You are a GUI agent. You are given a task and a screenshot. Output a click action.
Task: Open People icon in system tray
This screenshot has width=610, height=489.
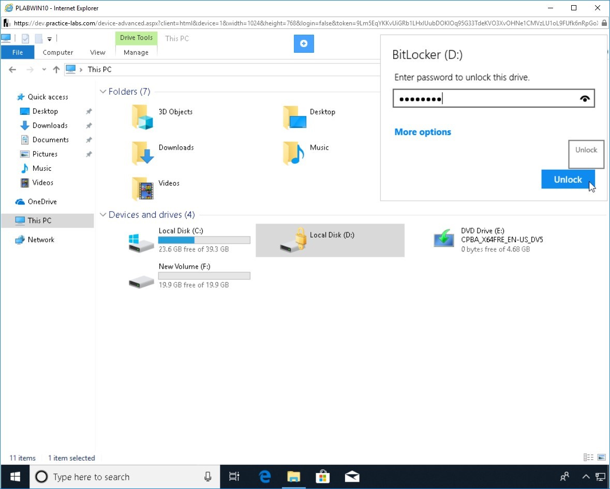[x=564, y=477]
